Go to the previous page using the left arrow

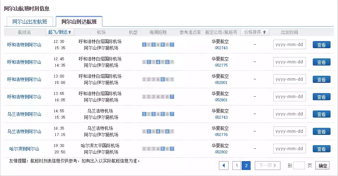click(x=224, y=165)
